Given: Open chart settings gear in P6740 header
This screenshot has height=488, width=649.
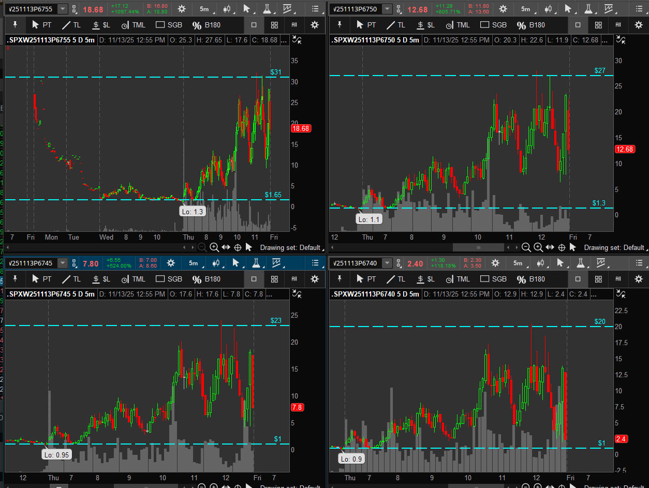Looking at the screenshot, I should (x=495, y=263).
